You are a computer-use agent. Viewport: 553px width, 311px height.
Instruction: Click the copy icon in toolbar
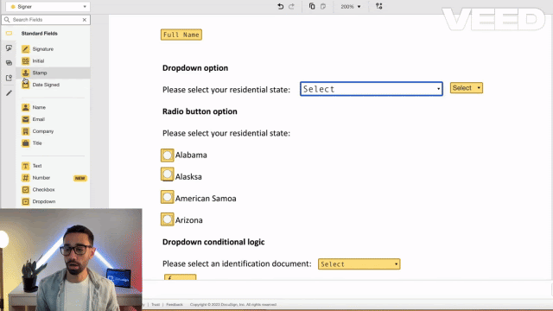(312, 6)
